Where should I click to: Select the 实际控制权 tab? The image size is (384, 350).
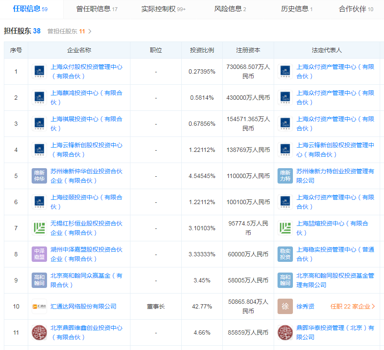163,9
